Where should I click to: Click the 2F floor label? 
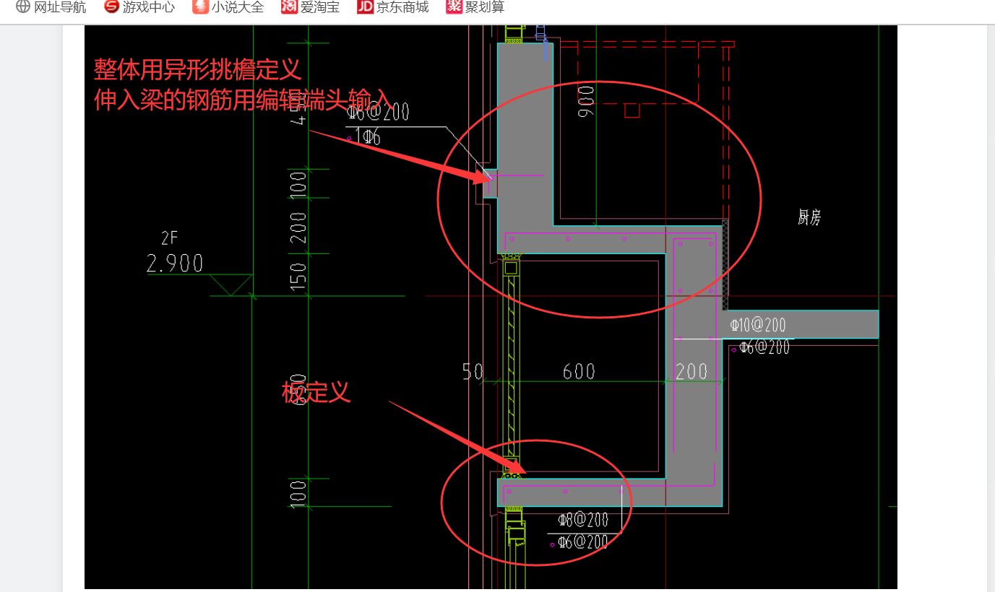click(x=168, y=239)
